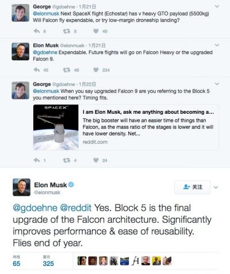Open Elon Musk's large profile avatar
Image resolution: width=230 pixels, height=274 pixels.
click(21, 187)
